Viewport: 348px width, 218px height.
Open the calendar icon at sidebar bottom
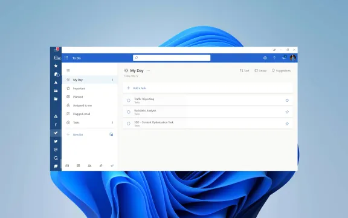79,166
